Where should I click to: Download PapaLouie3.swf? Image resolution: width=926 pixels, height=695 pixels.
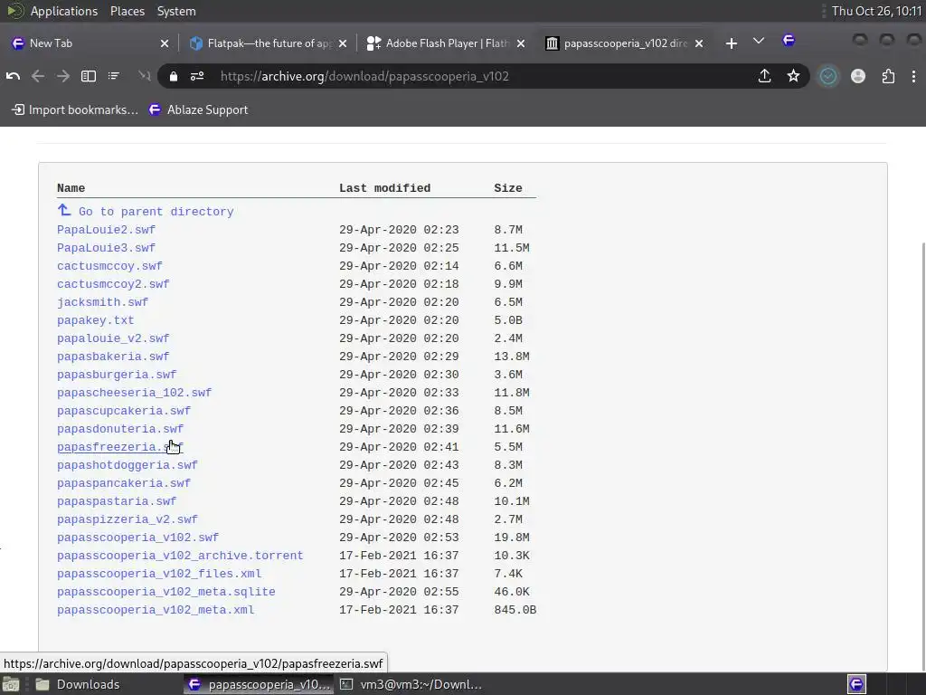[107, 248]
